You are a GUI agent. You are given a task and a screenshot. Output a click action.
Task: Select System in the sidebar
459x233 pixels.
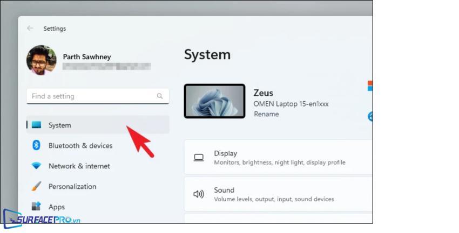(98, 125)
